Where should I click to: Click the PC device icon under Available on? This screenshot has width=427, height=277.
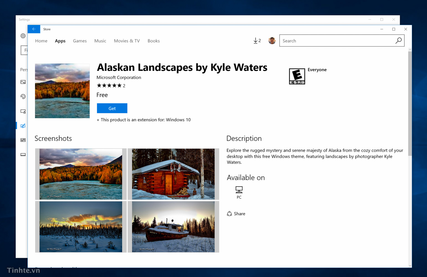[239, 190]
